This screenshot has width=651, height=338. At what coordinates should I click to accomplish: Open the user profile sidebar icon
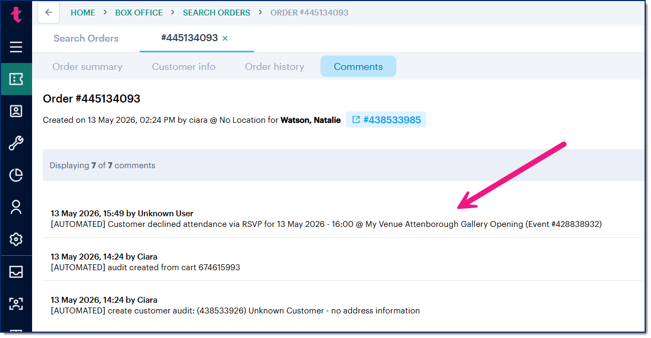pos(17,207)
